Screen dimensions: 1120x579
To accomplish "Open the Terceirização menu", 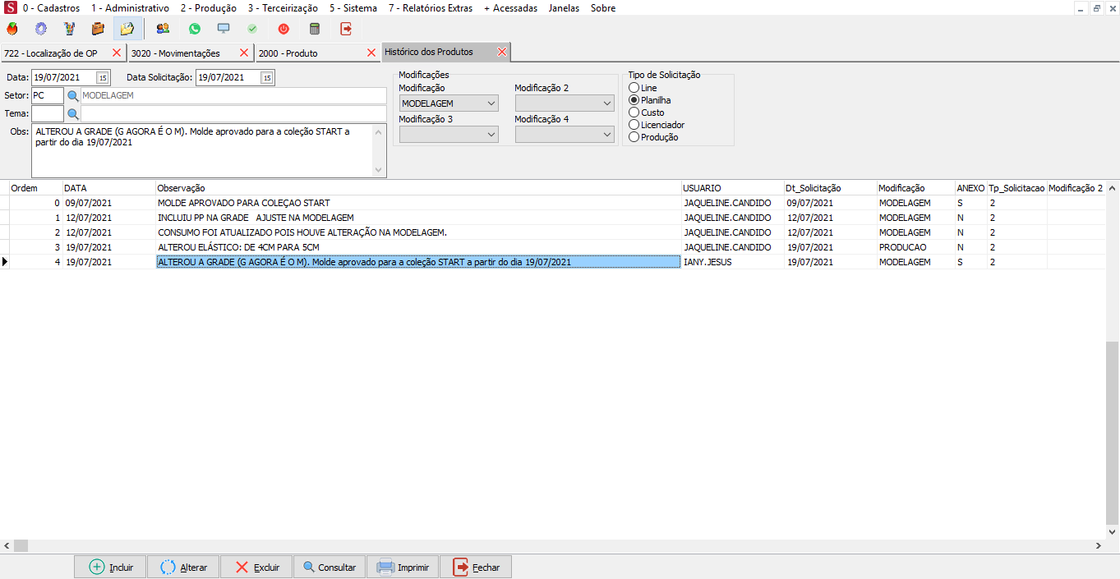I will point(283,8).
